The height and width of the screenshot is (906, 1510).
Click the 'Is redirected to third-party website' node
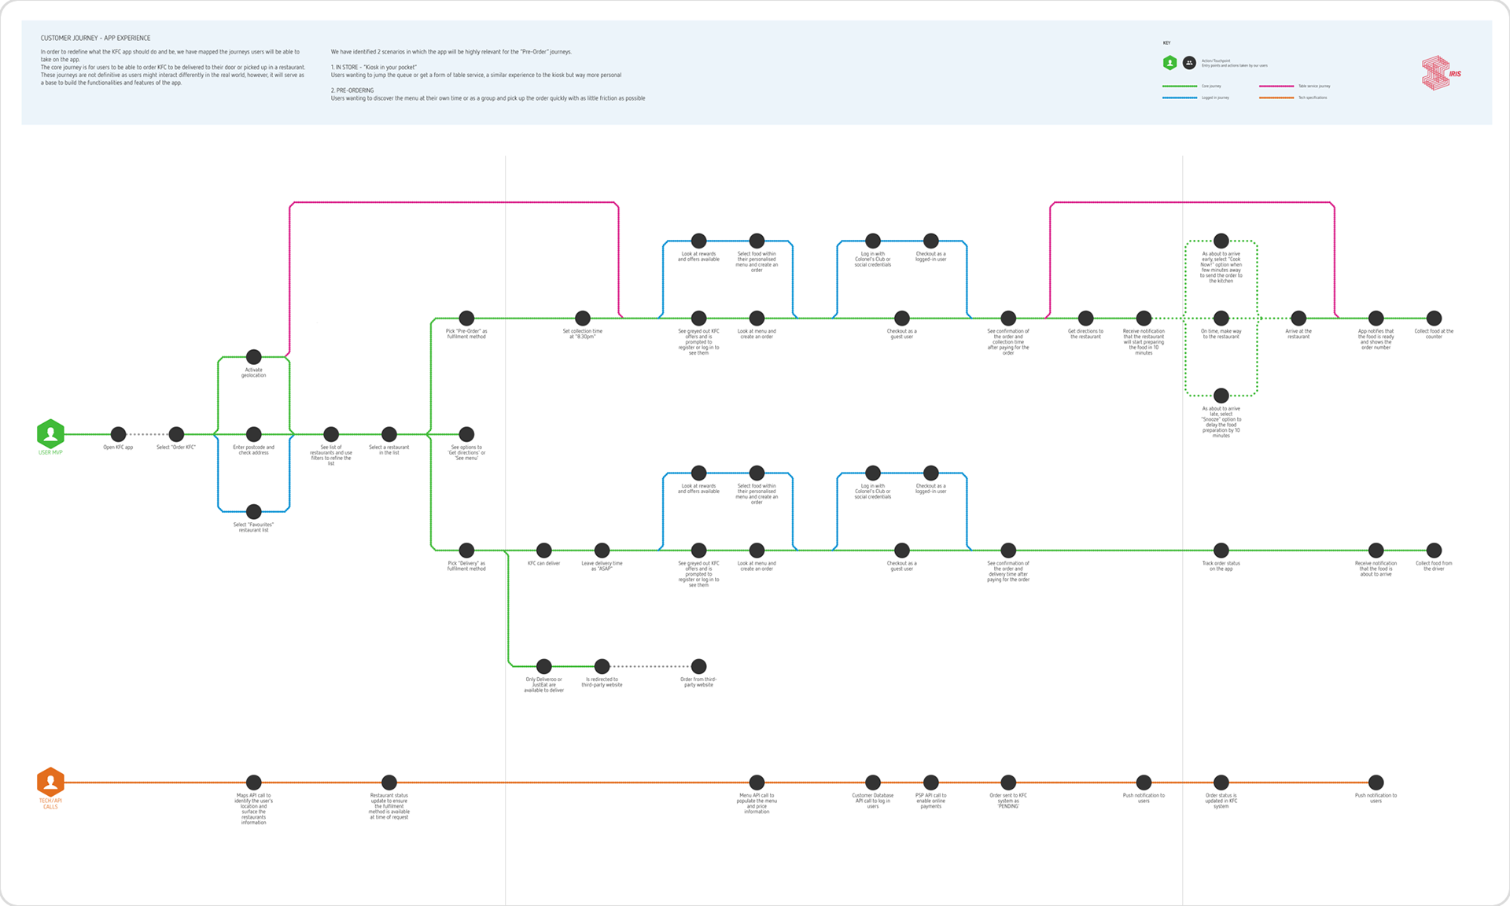pyautogui.click(x=602, y=667)
